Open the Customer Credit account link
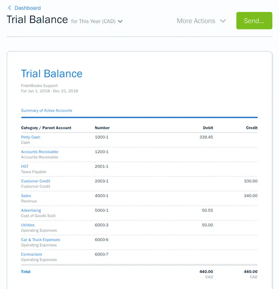 coord(35,181)
